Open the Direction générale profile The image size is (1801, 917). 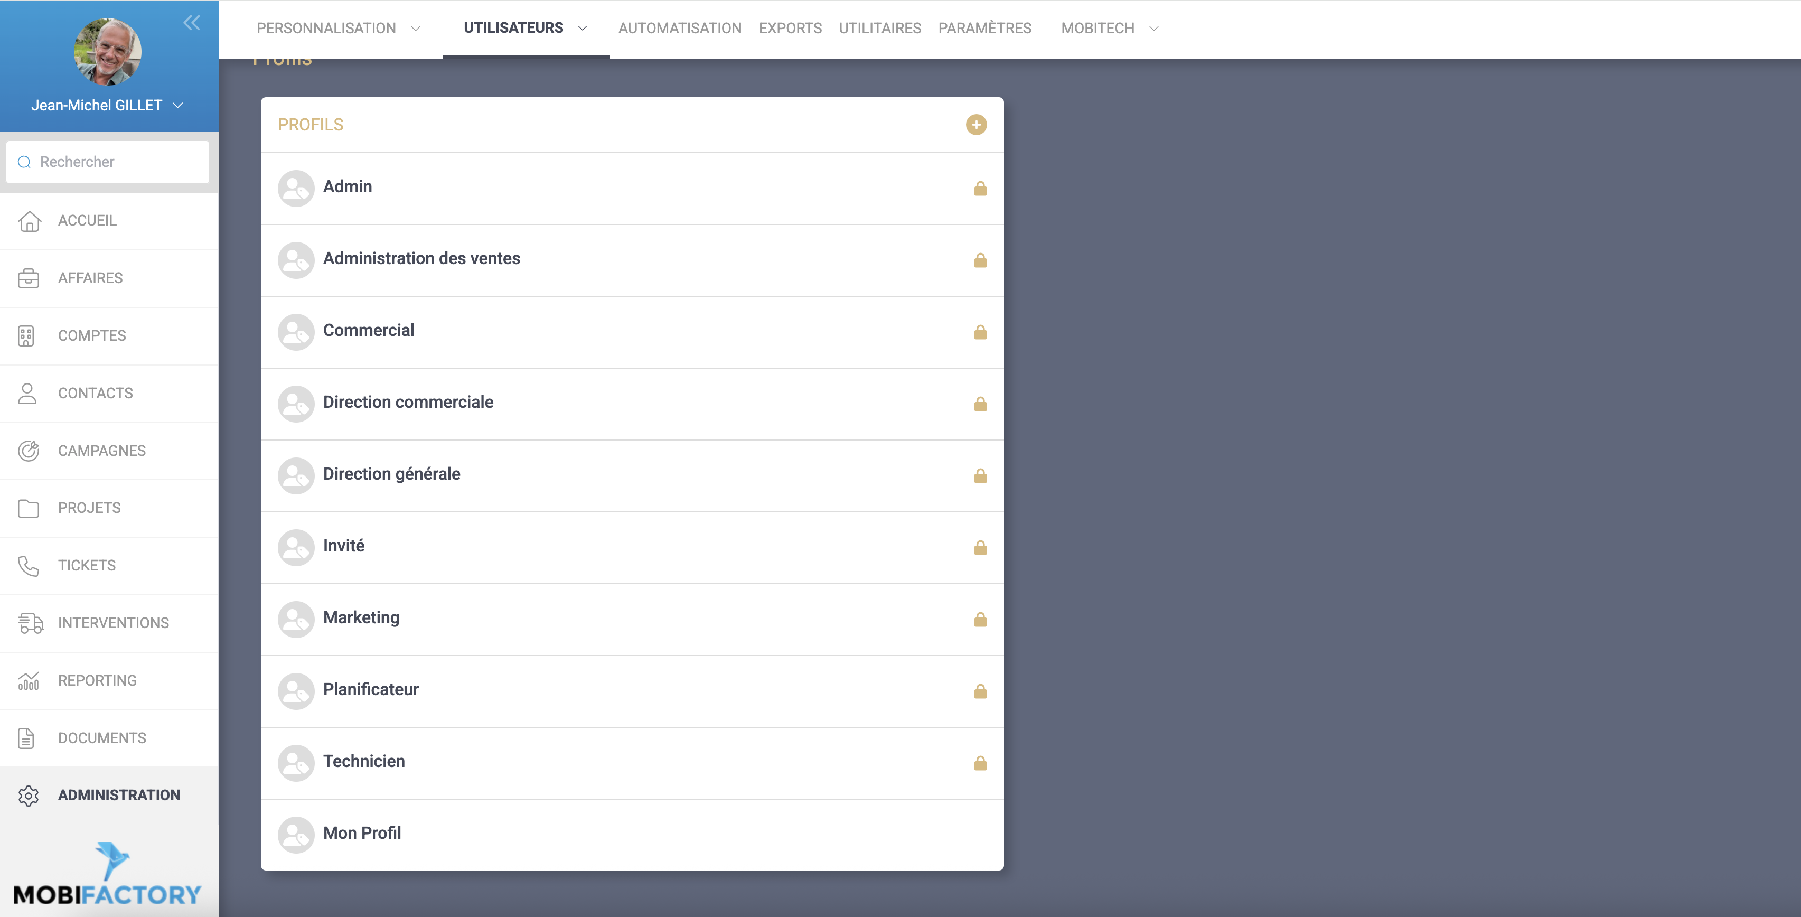391,474
